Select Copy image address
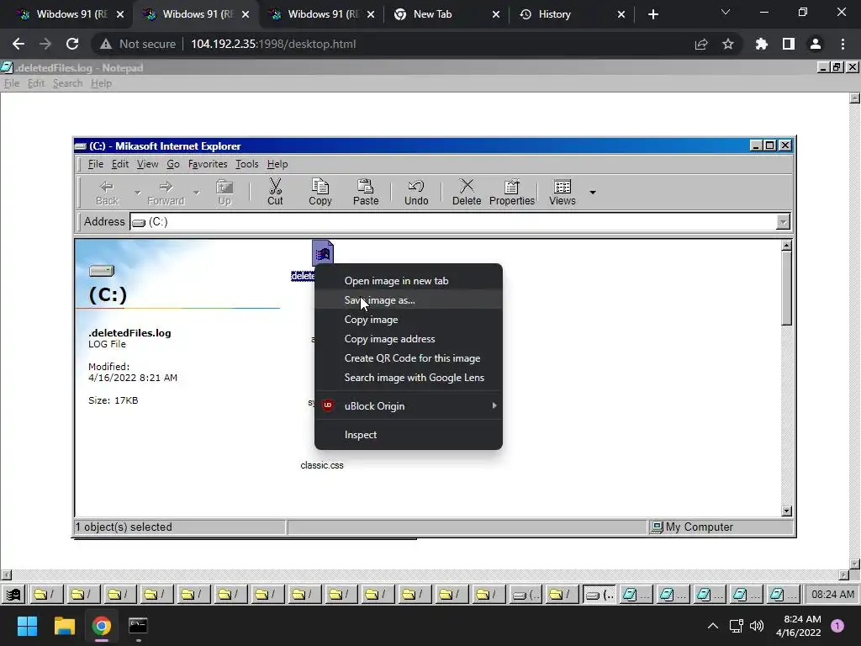This screenshot has height=646, width=861. tap(409, 339)
